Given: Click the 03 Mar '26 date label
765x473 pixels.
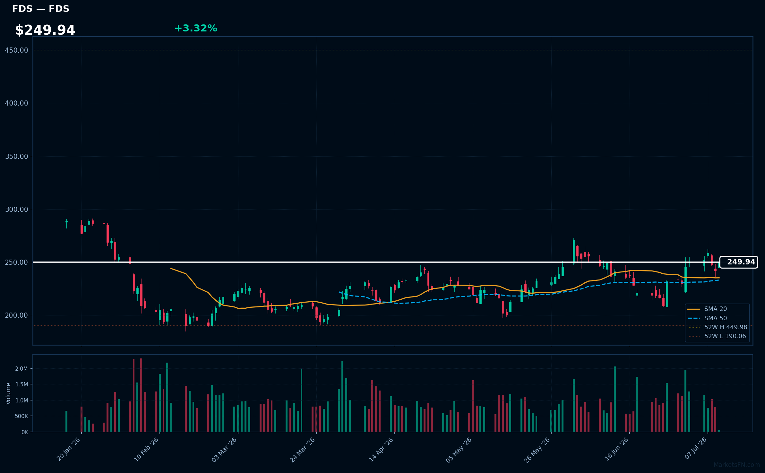Looking at the screenshot, I should click(224, 450).
